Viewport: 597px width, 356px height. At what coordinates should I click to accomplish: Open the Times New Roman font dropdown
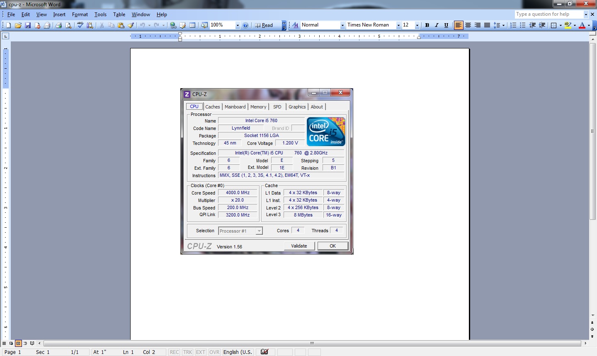[x=398, y=25]
